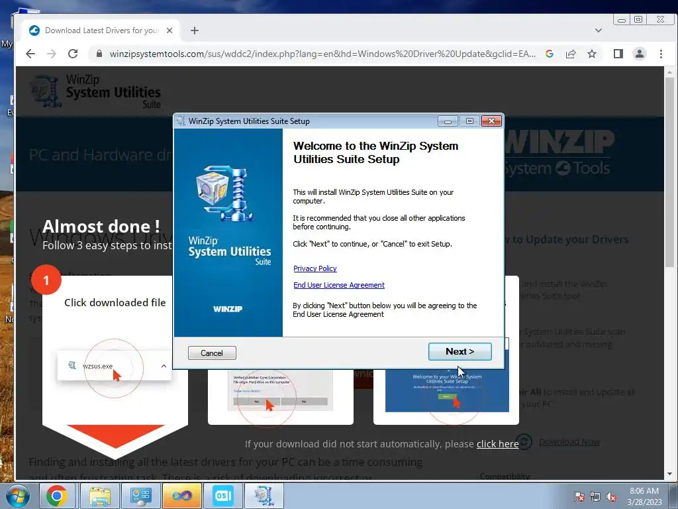
Task: Close the WinZip Setup dialog window
Action: 492,121
